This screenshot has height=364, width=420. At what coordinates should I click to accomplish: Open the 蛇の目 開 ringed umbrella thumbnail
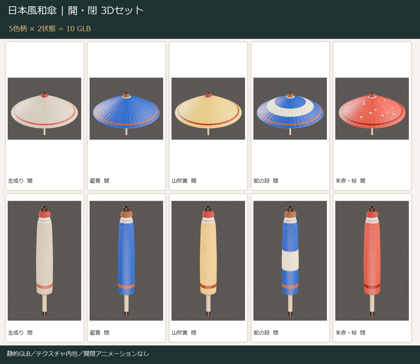click(290, 109)
